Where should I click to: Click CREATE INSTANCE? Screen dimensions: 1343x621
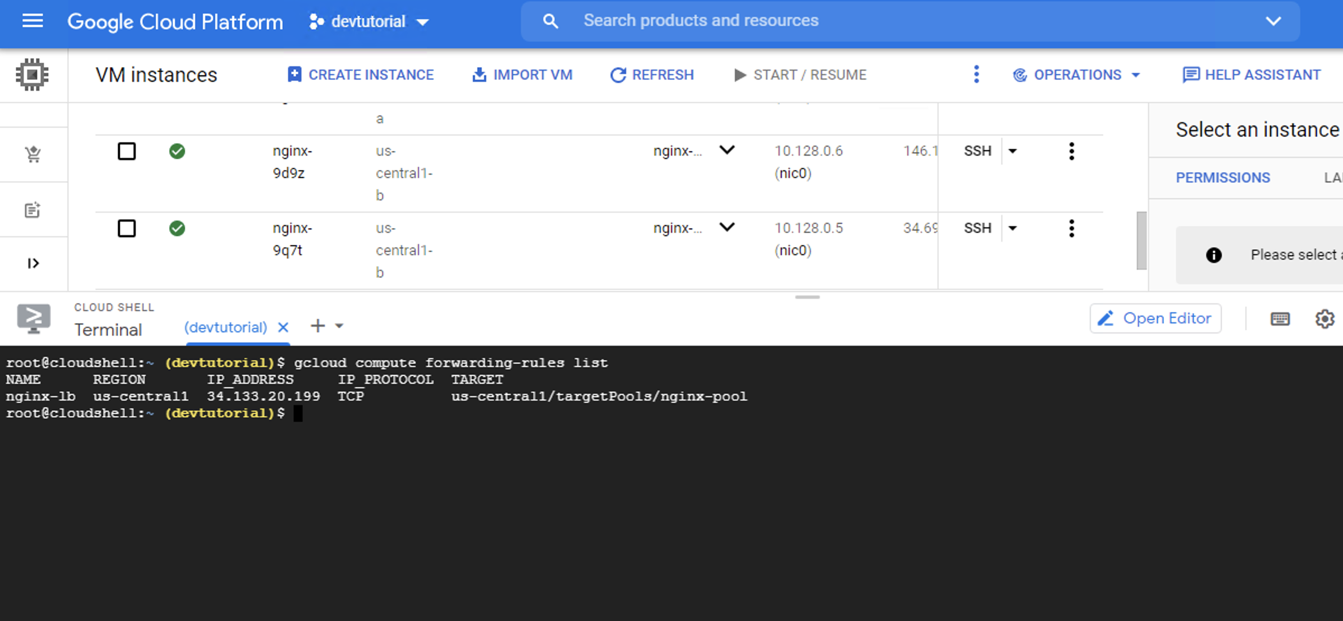pos(360,74)
